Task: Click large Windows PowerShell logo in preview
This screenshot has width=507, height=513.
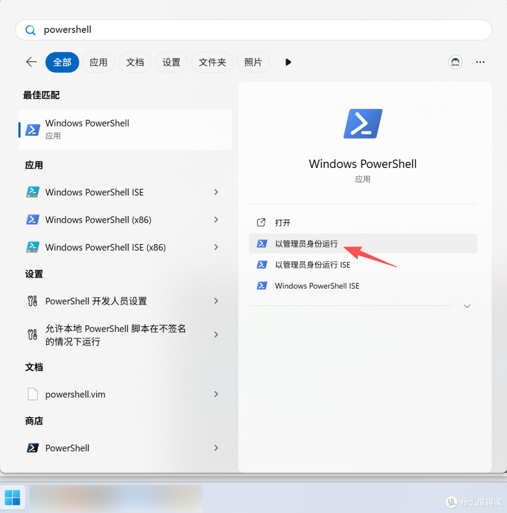Action: coord(363,123)
